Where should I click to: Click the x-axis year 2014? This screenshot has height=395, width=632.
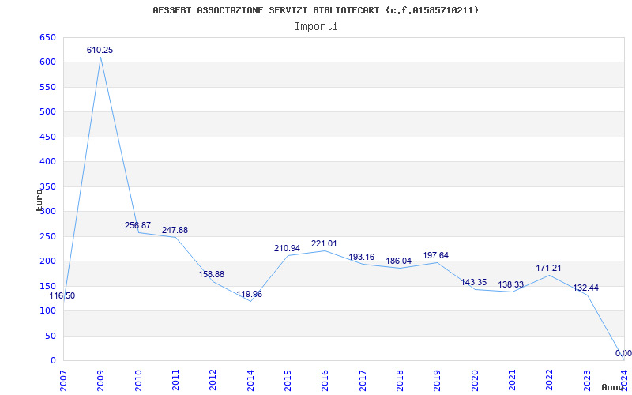tap(250, 381)
